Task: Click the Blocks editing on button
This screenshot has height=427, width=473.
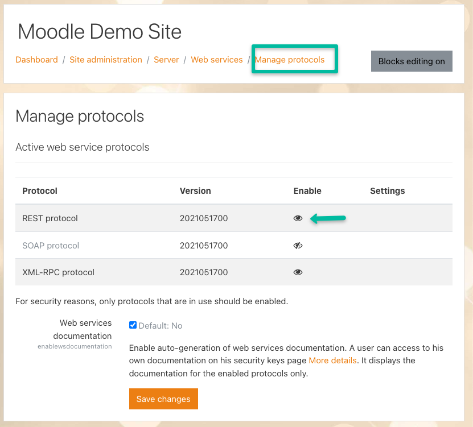Action: (x=412, y=61)
